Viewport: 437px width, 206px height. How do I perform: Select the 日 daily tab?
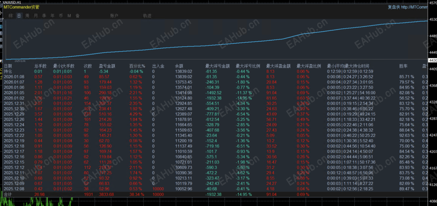click(19, 16)
